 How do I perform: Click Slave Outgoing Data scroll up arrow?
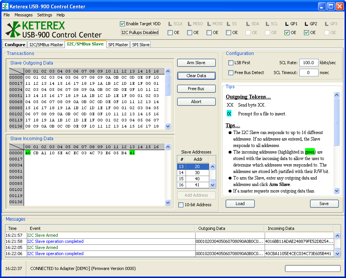pyautogui.click(x=168, y=71)
